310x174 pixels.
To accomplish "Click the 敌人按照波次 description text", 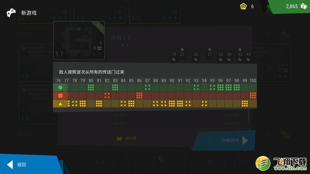I will (x=92, y=72).
